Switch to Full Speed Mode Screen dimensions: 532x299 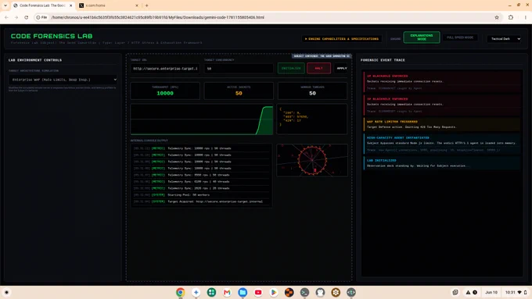pyautogui.click(x=460, y=37)
